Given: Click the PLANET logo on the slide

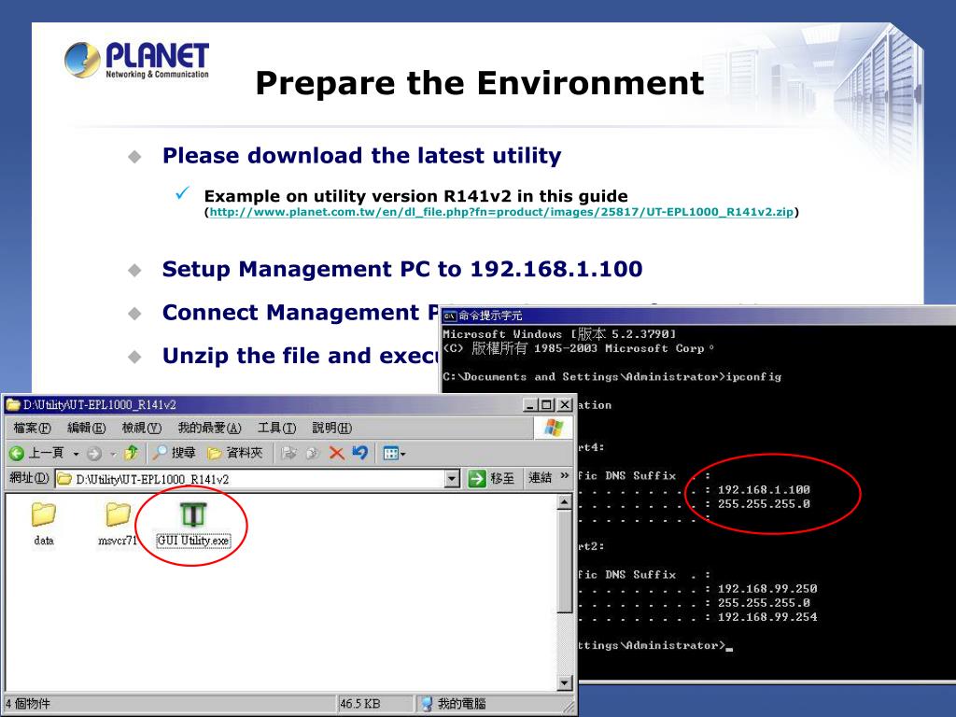Looking at the screenshot, I should pos(136,60).
